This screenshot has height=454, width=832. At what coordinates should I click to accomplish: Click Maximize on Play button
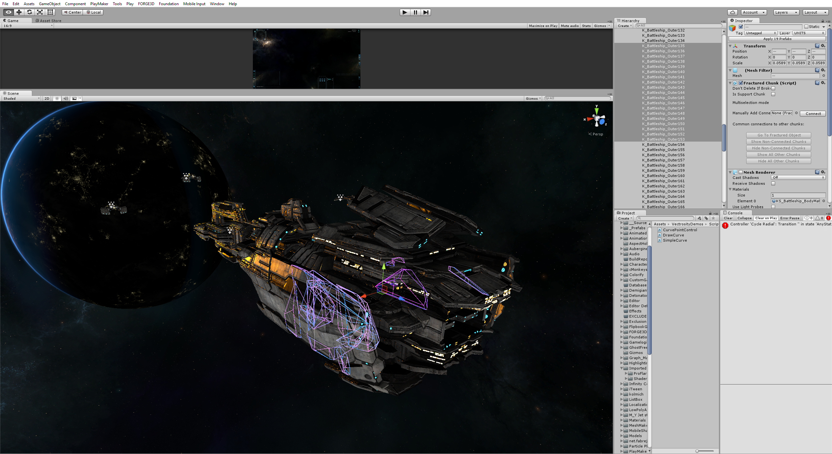543,26
